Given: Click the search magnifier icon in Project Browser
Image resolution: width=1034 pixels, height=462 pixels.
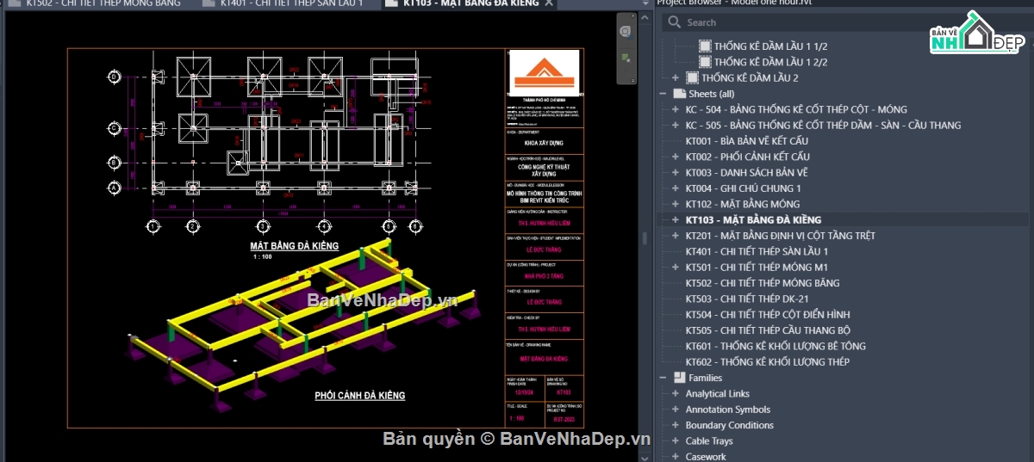Looking at the screenshot, I should [675, 22].
